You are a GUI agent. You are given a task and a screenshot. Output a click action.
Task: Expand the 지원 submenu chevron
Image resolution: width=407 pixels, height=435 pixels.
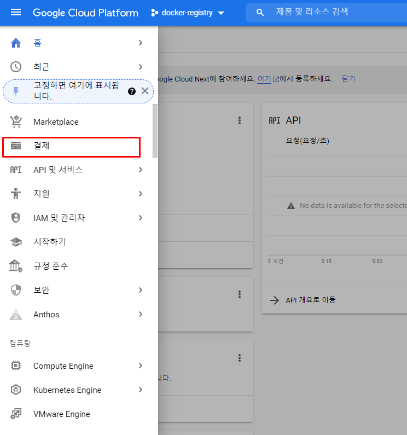pyautogui.click(x=141, y=194)
